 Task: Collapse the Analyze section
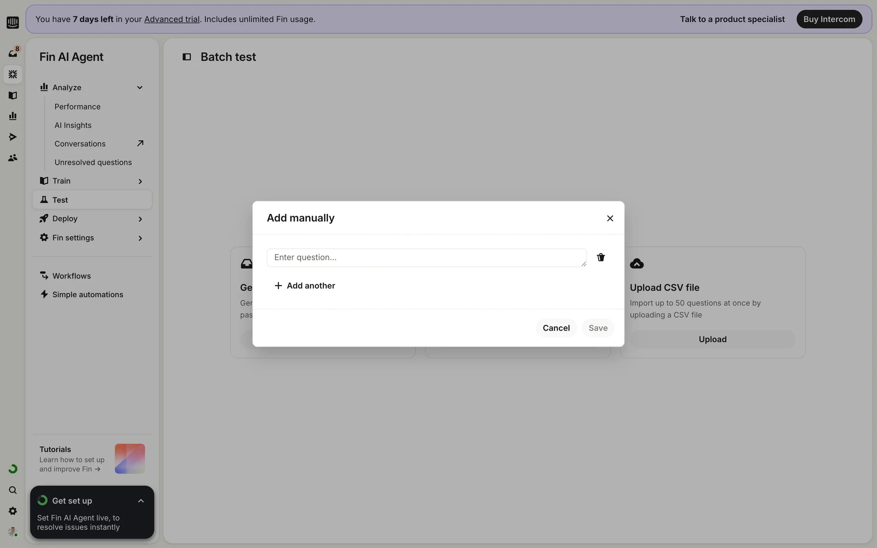(140, 88)
